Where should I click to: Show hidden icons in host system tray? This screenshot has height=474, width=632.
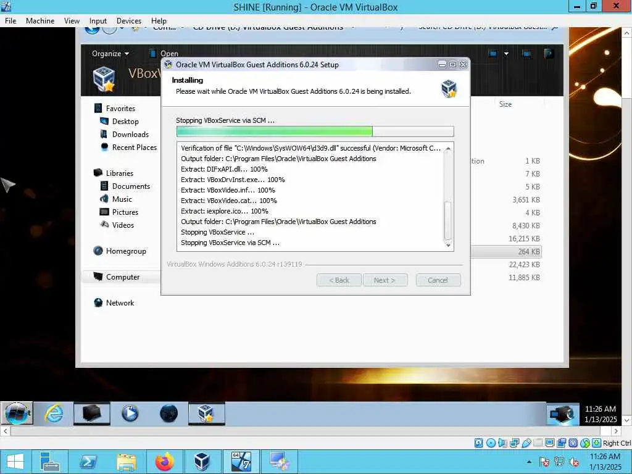pyautogui.click(x=529, y=462)
